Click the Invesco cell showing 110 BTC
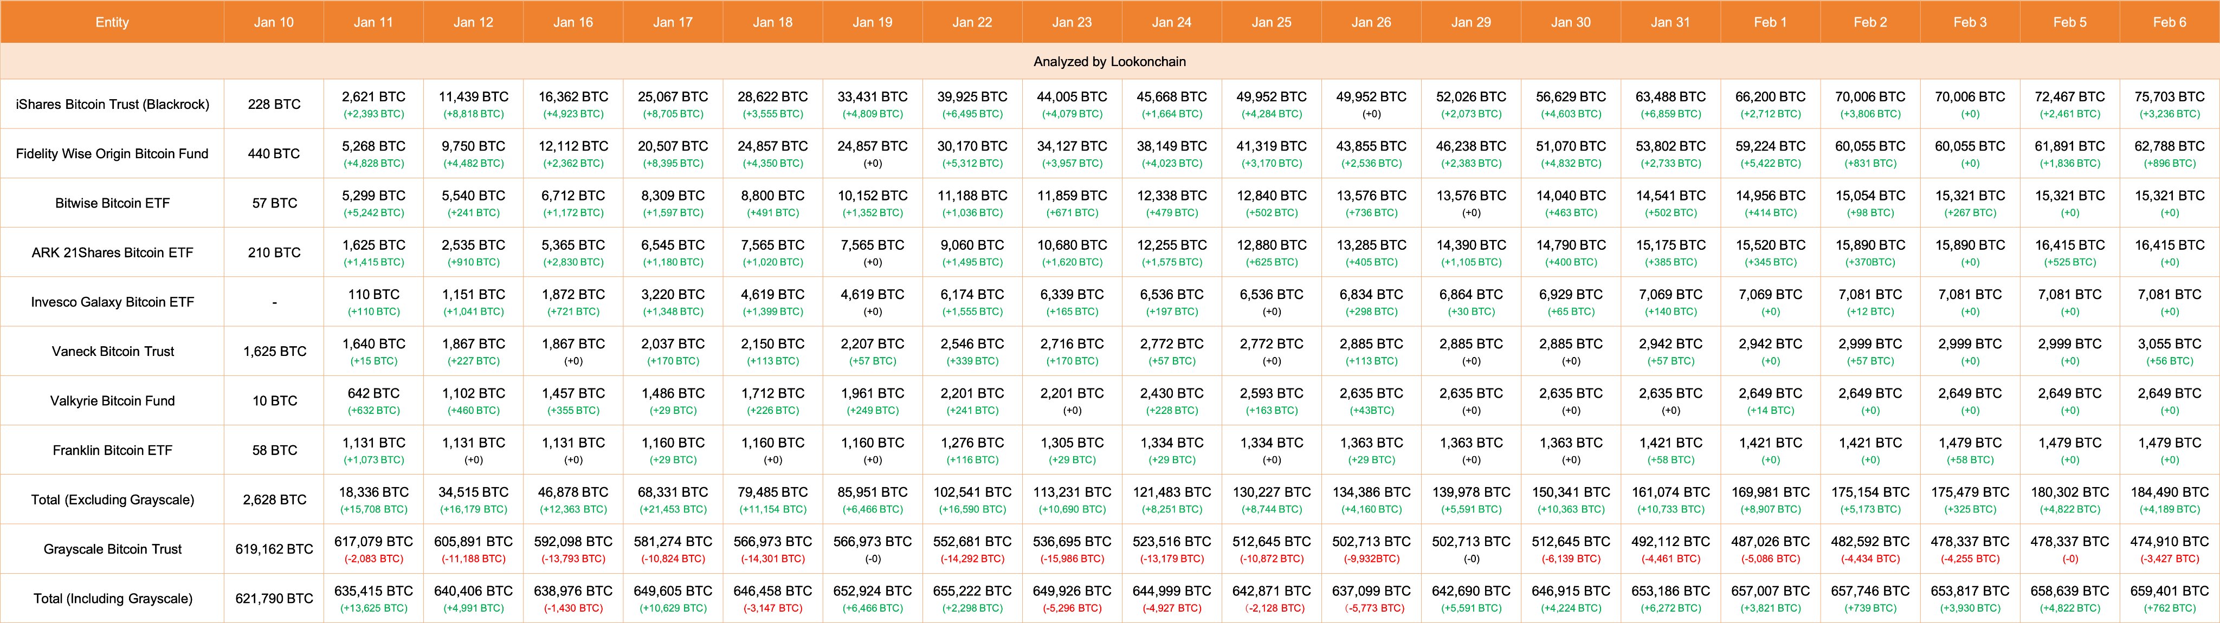Viewport: 2220px width, 623px height. [x=373, y=302]
